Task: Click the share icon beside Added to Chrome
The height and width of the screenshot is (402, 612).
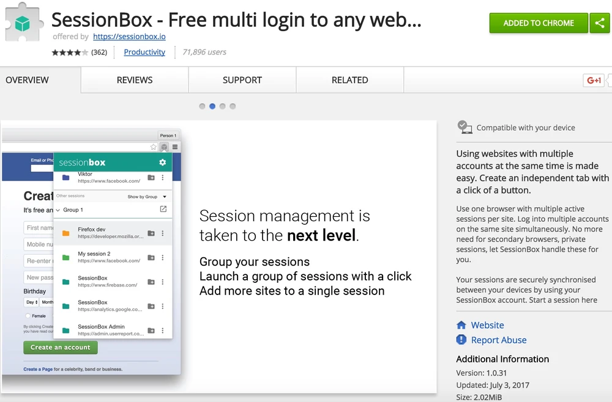Action: (600, 23)
